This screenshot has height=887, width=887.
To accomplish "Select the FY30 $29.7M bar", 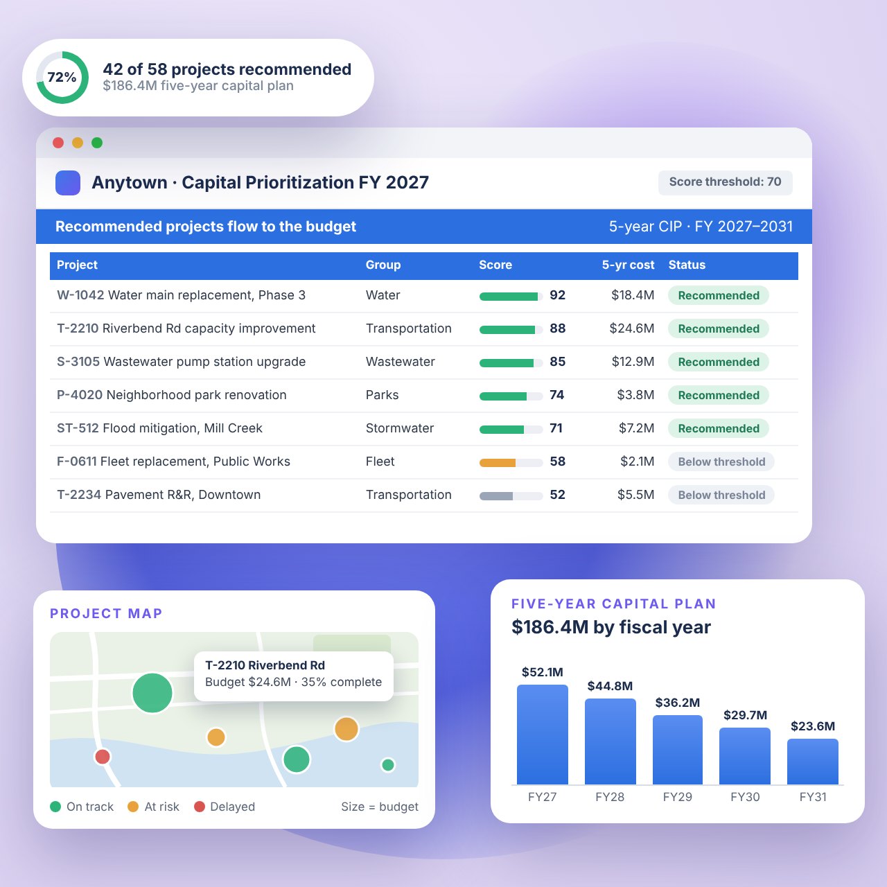I will [745, 756].
